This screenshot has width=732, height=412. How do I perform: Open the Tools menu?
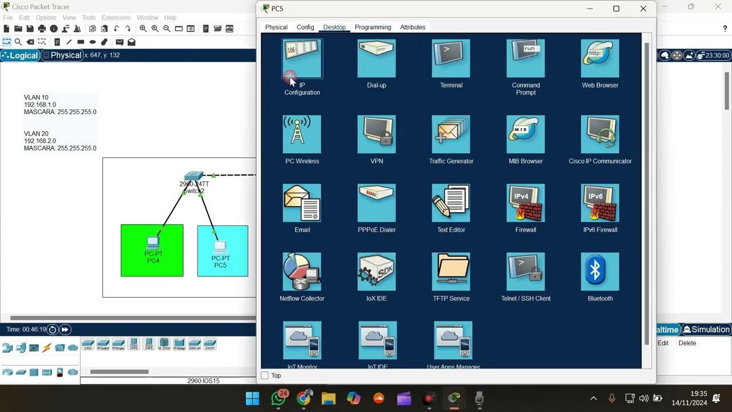pyautogui.click(x=89, y=18)
